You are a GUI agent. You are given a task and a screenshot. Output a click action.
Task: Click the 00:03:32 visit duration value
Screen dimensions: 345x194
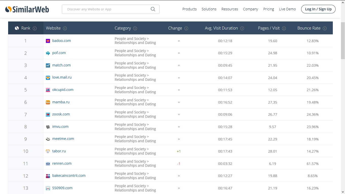(x=225, y=164)
